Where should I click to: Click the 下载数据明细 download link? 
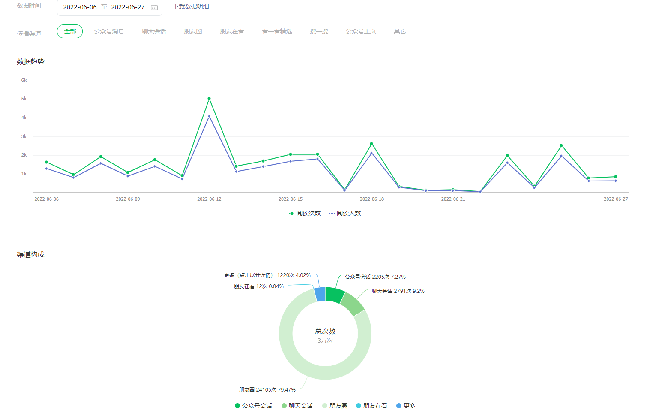click(x=191, y=6)
